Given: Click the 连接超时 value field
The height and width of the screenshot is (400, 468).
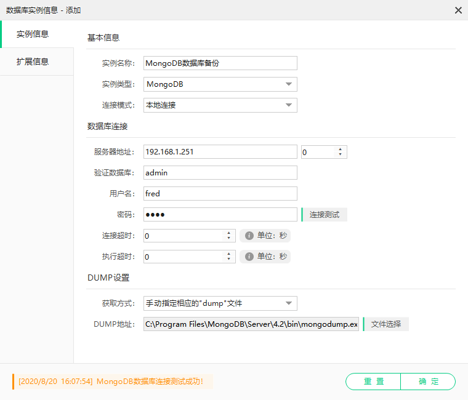Looking at the screenshot, I should click(x=184, y=236).
